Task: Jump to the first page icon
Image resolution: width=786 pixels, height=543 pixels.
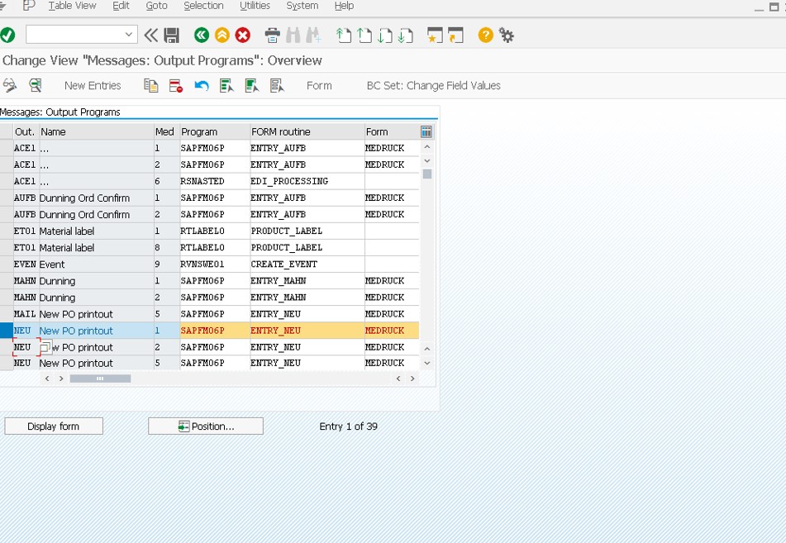Action: click(x=343, y=35)
